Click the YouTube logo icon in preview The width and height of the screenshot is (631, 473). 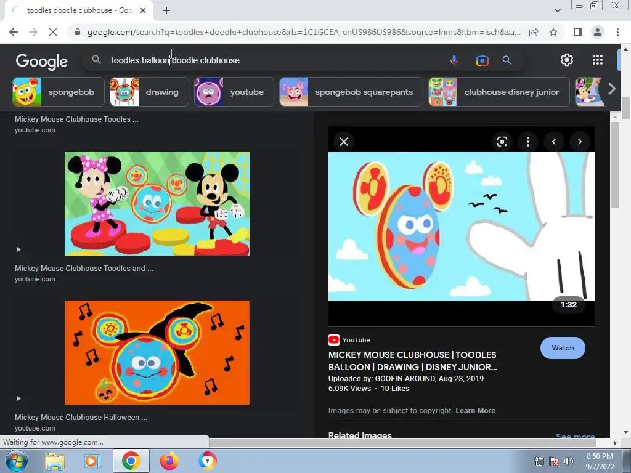pos(333,340)
